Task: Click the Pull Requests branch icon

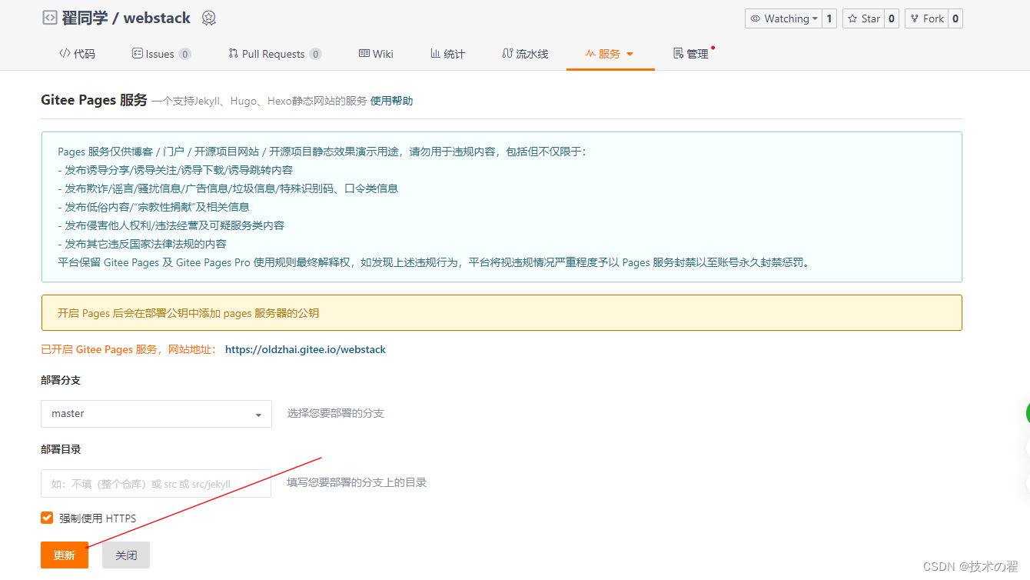Action: (233, 53)
